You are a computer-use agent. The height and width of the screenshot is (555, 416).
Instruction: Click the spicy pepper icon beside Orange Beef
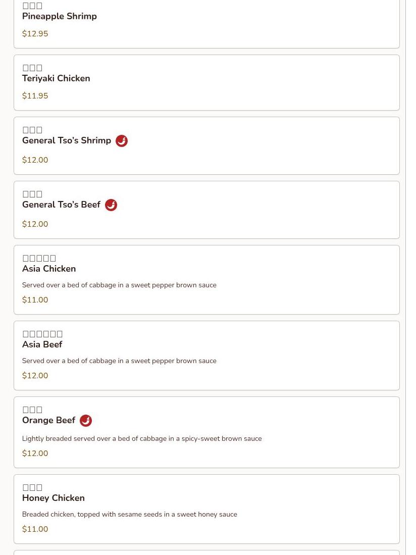[86, 421]
